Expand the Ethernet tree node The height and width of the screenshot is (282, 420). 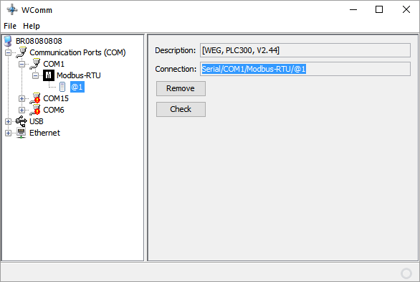(x=9, y=133)
